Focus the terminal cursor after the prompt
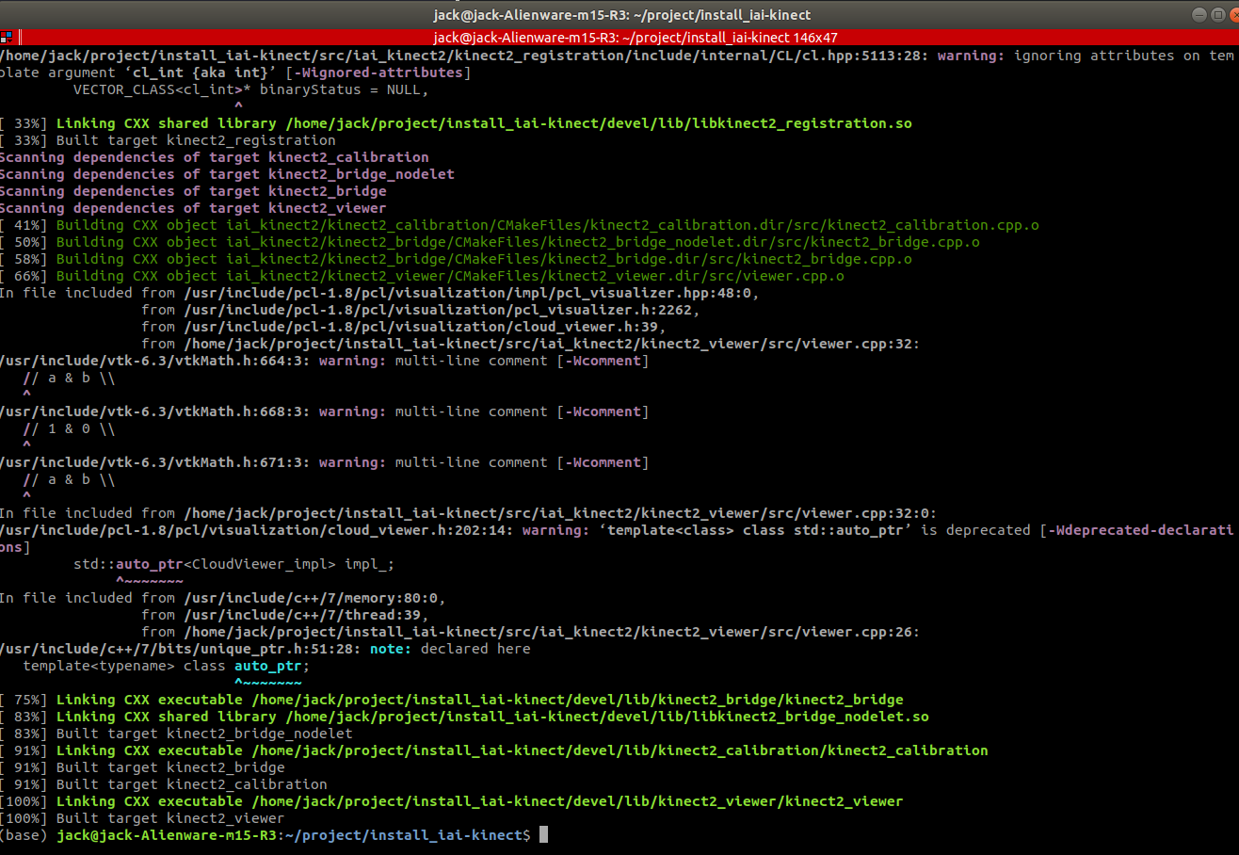 [543, 835]
